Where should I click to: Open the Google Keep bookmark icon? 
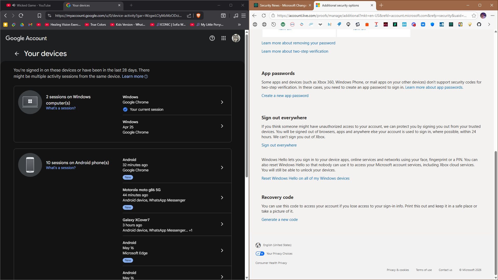5,25
